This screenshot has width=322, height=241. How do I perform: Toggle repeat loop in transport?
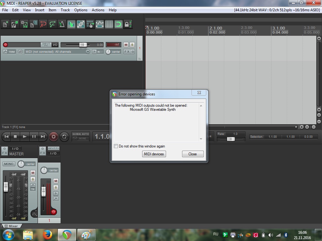coord(64,137)
